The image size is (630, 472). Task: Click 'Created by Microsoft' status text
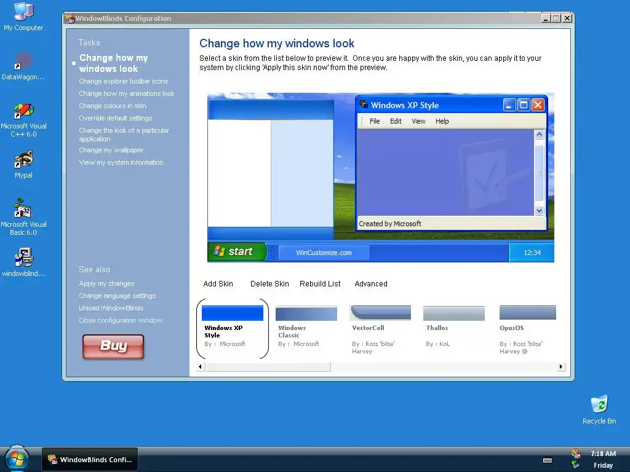click(x=390, y=224)
